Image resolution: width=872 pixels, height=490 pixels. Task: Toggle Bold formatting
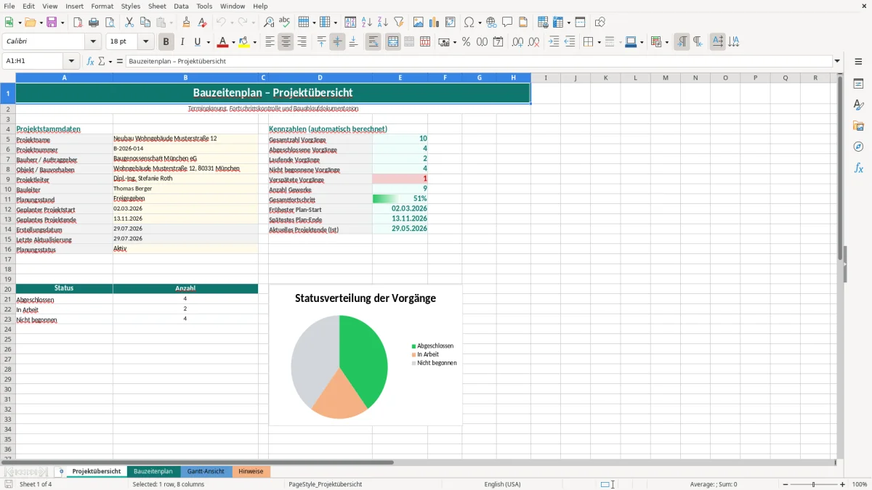point(166,42)
